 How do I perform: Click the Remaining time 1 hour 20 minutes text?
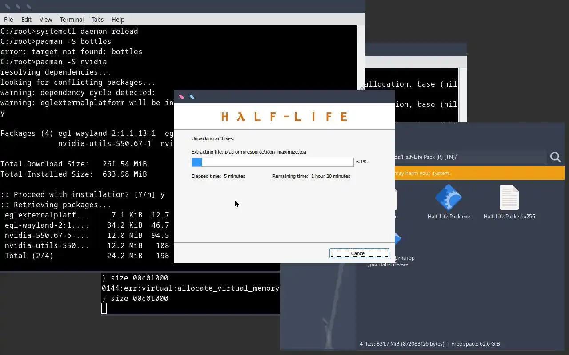[311, 176]
